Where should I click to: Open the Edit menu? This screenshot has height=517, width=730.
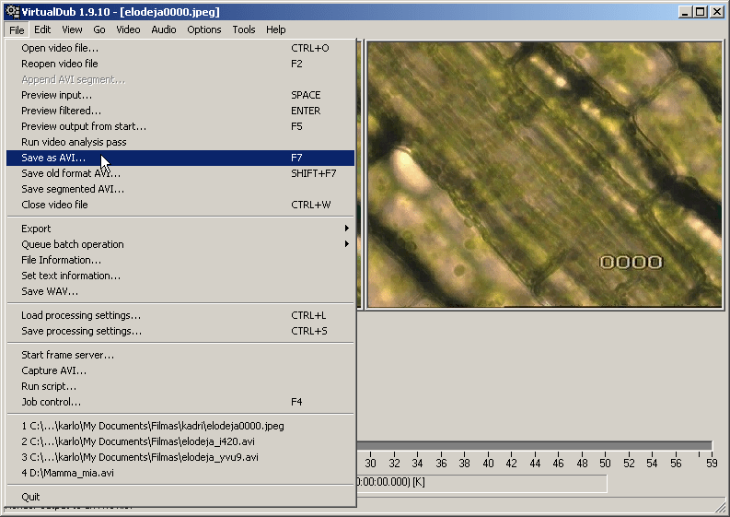coord(42,29)
